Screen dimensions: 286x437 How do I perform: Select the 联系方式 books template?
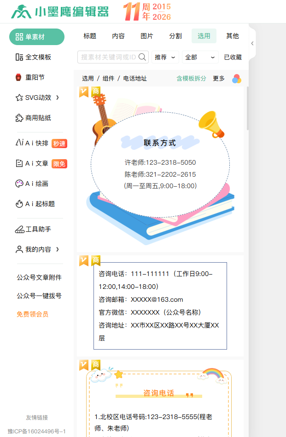pos(160,169)
